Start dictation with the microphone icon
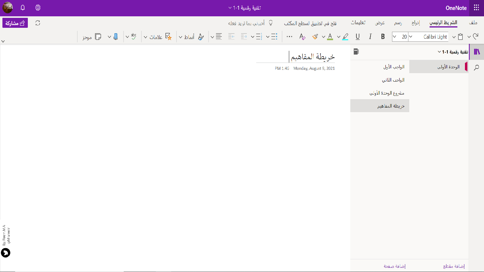This screenshot has width=484, height=272. pyautogui.click(x=116, y=37)
